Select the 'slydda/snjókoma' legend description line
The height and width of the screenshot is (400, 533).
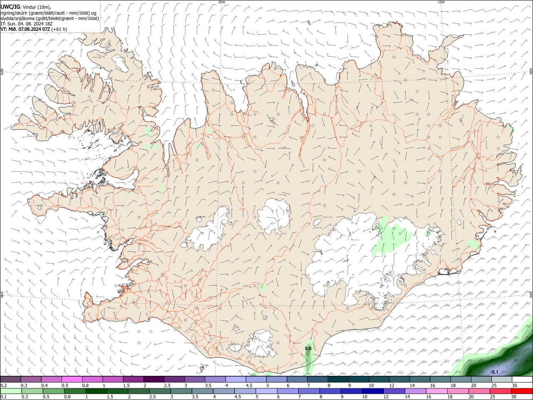(x=50, y=18)
